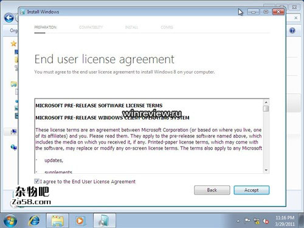Switch to the Windows setup taskbar item
Screen dimensions: 304x228
tap(104, 221)
